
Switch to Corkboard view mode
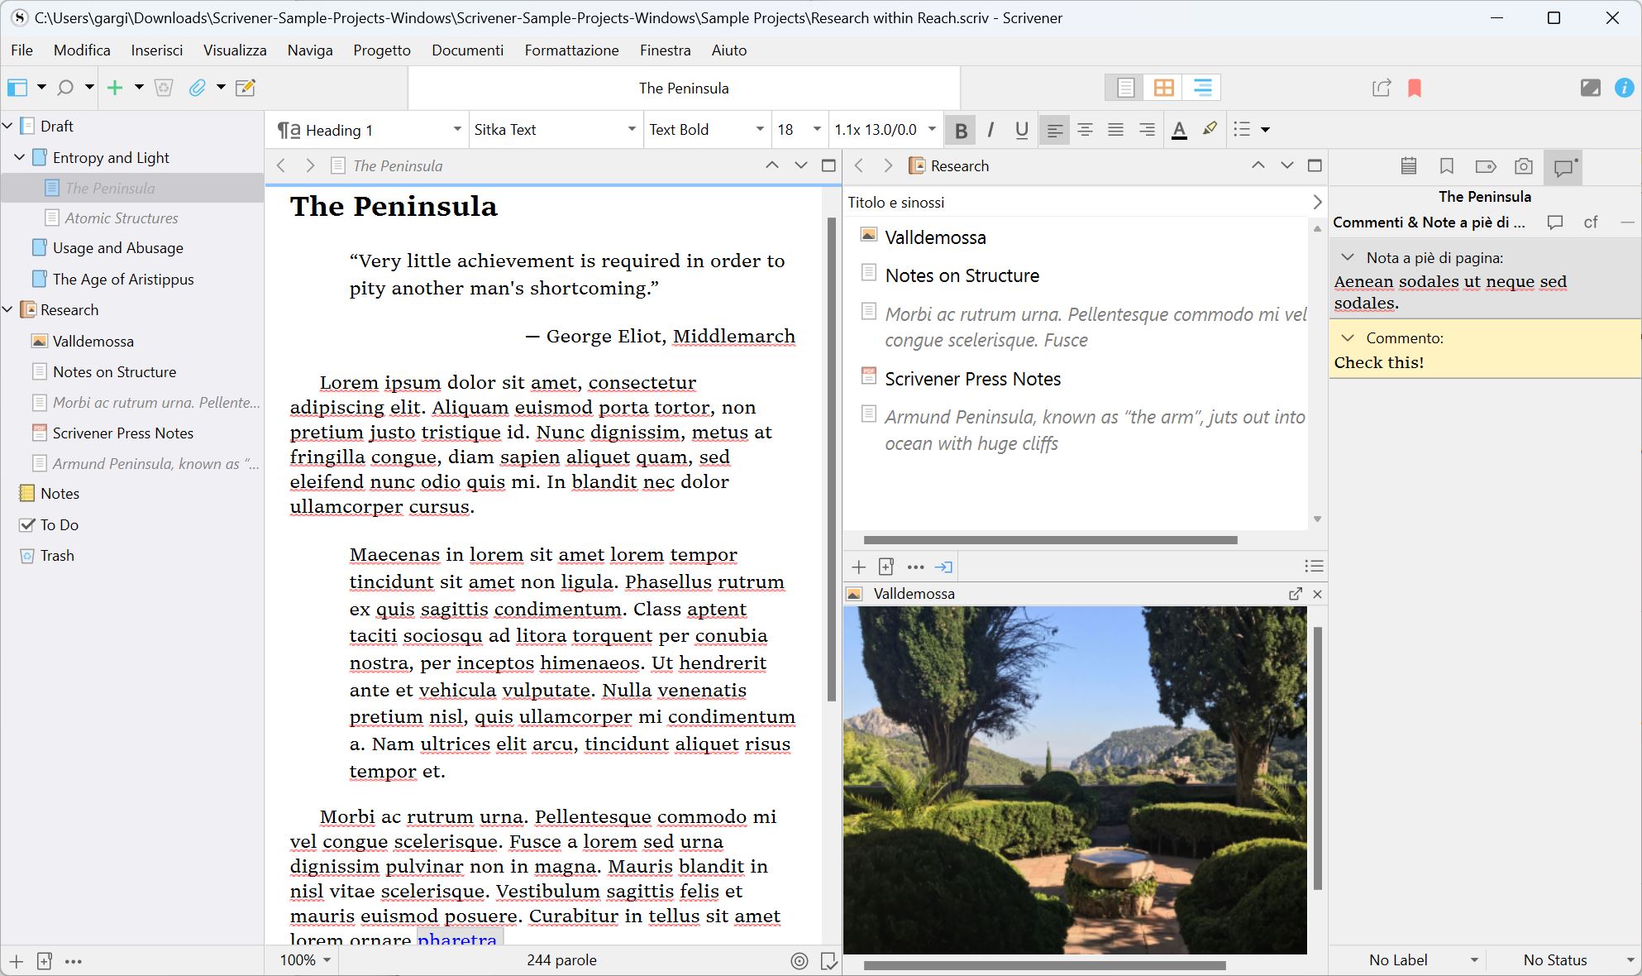pos(1163,87)
